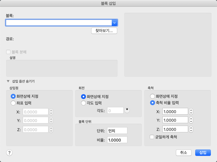
Task: Choose 화면상에 지정 in 축척 section
Action: coord(153,96)
